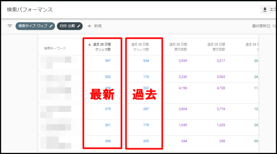Select the click count 178
The width and height of the screenshot is (277, 154).
[146, 125]
